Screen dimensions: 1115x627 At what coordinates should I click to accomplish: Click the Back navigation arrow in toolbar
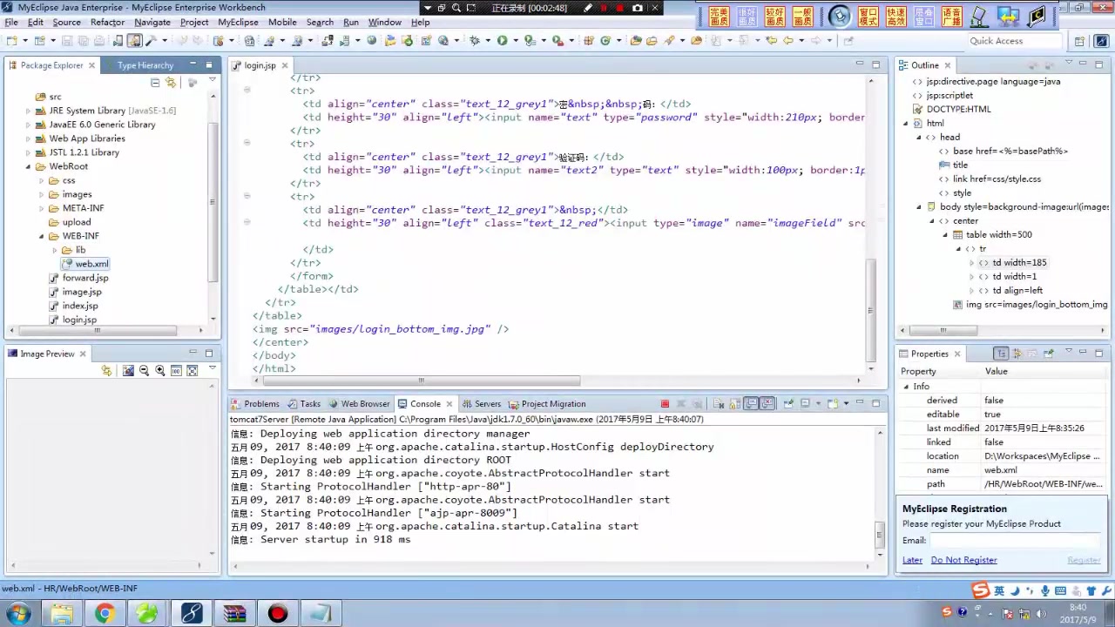787,41
